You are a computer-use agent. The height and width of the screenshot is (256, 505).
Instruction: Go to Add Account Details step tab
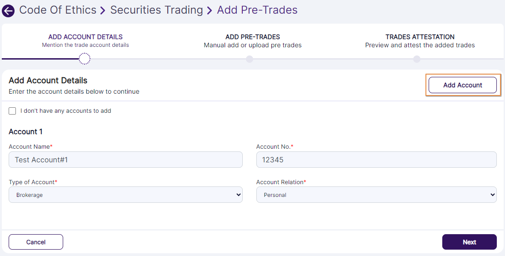pyautogui.click(x=85, y=40)
